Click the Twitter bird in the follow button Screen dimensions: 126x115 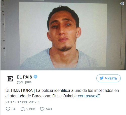point(102,78)
